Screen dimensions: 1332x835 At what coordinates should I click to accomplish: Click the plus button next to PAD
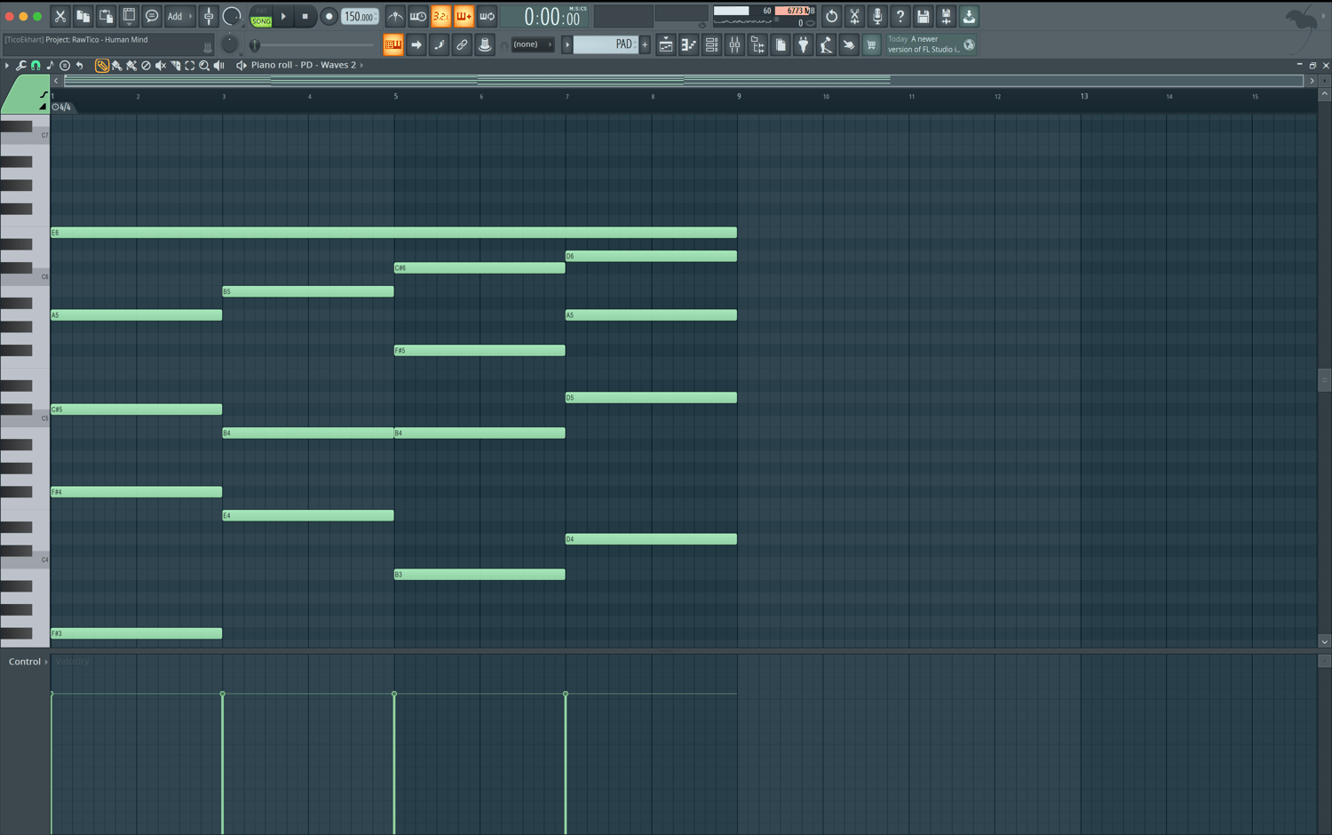click(645, 44)
